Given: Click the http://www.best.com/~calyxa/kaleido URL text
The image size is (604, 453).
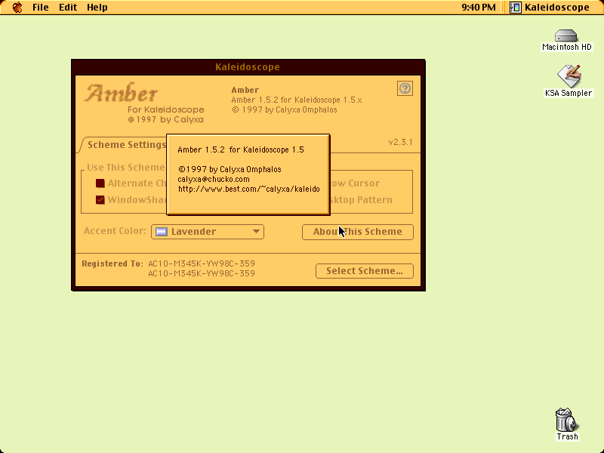Looking at the screenshot, I should 249,190.
